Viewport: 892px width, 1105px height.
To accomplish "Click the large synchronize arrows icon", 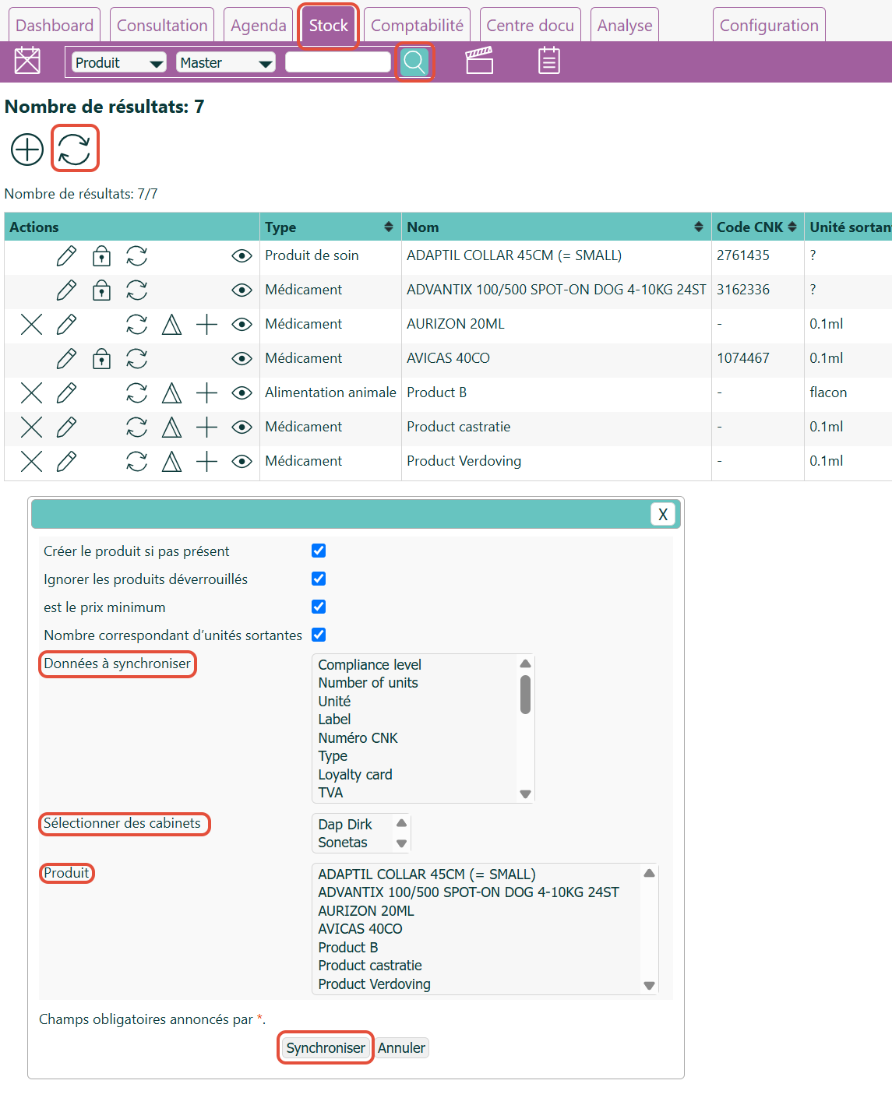I will pyautogui.click(x=75, y=149).
